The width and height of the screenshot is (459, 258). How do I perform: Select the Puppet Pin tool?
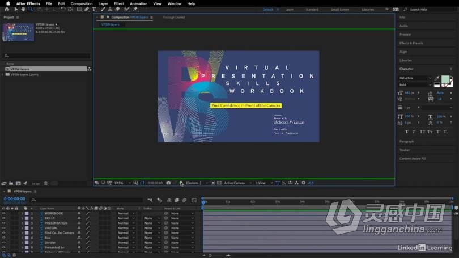[135, 10]
